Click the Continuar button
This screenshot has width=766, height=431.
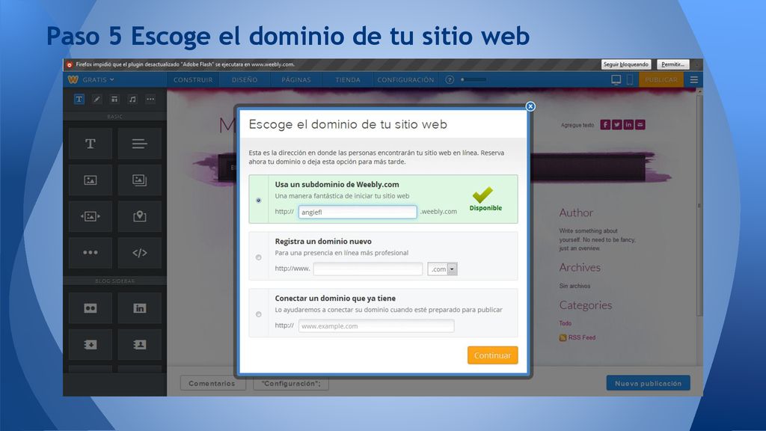click(492, 355)
